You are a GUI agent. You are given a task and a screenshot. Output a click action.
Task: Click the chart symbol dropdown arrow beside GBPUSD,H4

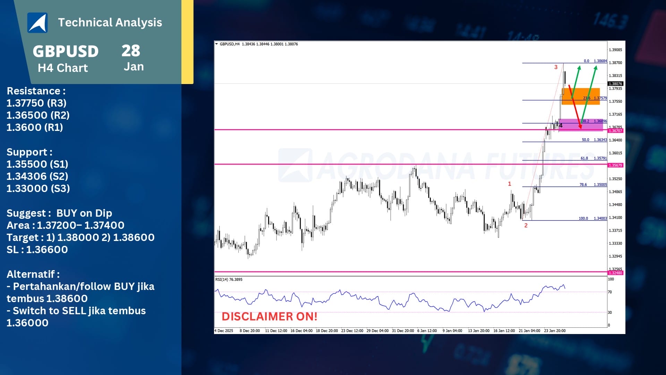tap(217, 44)
